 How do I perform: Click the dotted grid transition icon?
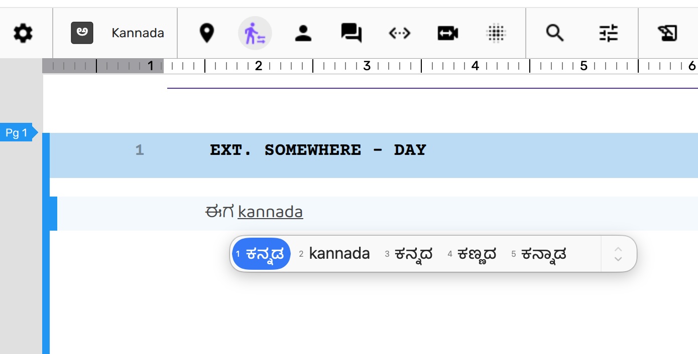pos(496,34)
